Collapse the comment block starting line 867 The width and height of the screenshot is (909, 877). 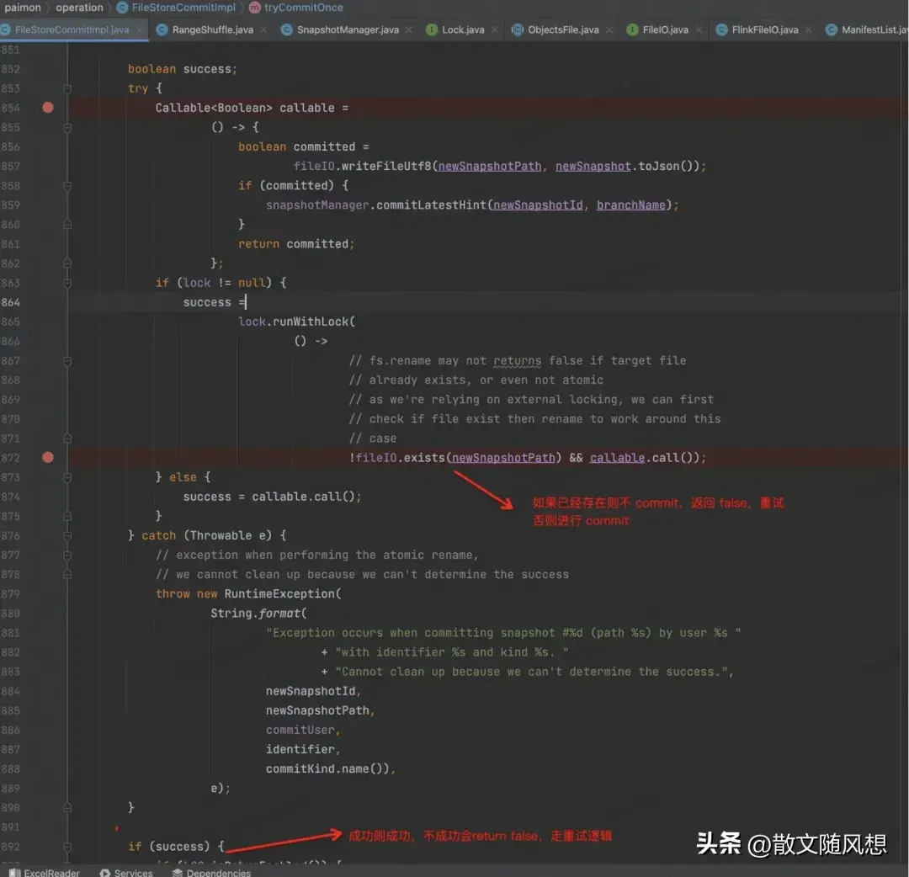(67, 361)
